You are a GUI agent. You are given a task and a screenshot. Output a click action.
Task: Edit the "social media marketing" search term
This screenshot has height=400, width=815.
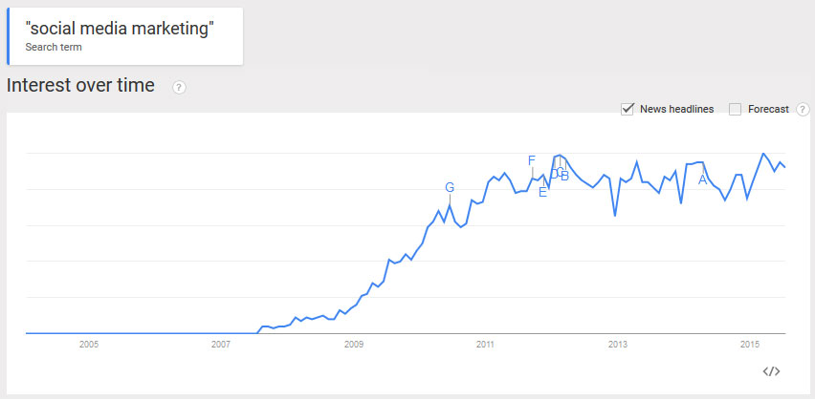[x=120, y=29]
